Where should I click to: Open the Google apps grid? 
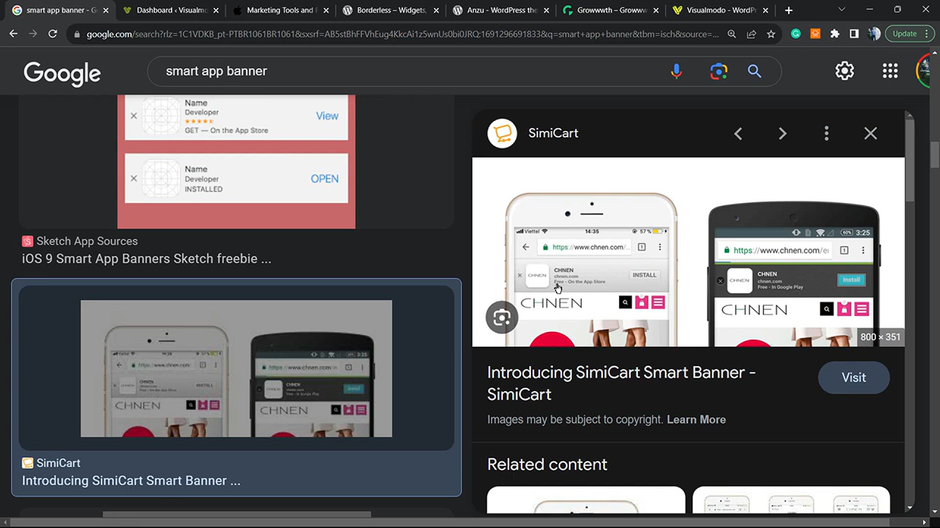tap(890, 71)
